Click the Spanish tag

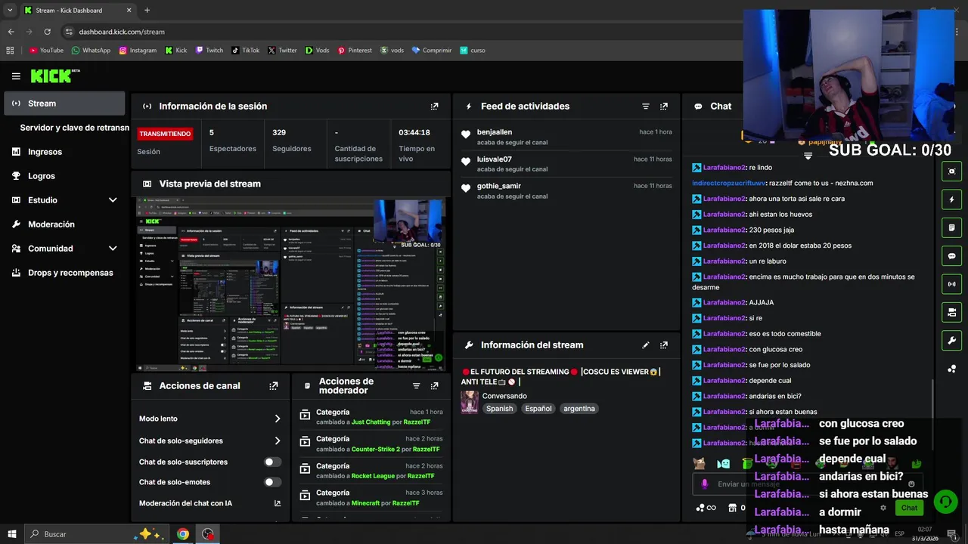point(499,409)
